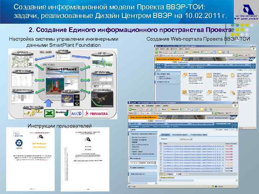The width and height of the screenshot is (259, 194).
Task: Open the Правка menu in the rear portal window
Action: [x=163, y=49]
